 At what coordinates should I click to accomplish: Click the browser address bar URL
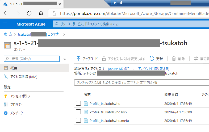(x=134, y=13)
